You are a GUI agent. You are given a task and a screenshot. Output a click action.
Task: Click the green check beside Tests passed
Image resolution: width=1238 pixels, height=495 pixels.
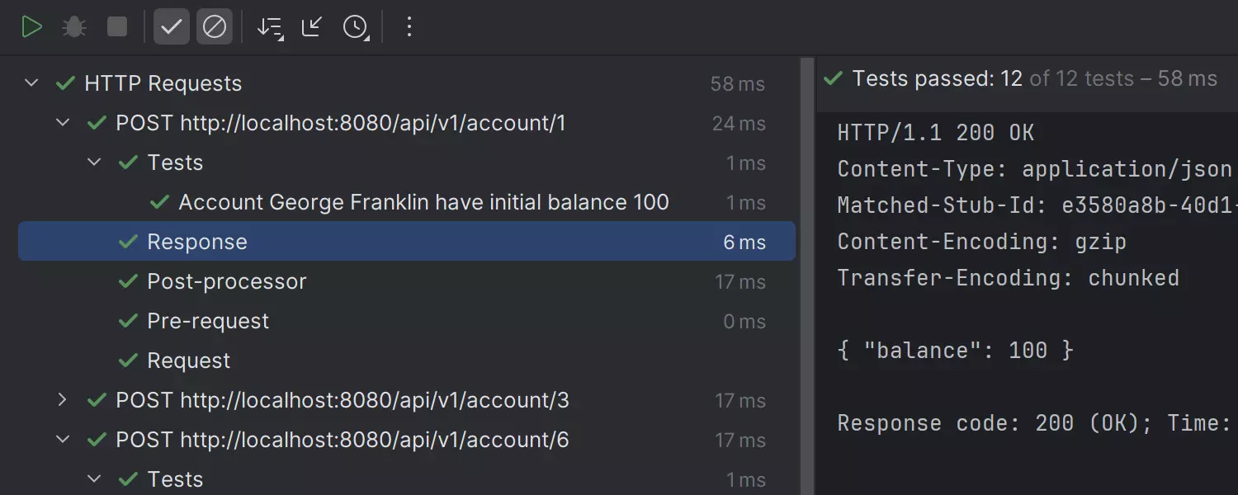(834, 78)
